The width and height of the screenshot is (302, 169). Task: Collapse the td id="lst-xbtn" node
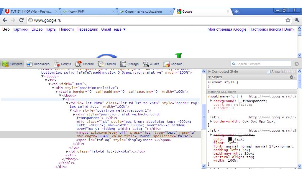(67, 103)
